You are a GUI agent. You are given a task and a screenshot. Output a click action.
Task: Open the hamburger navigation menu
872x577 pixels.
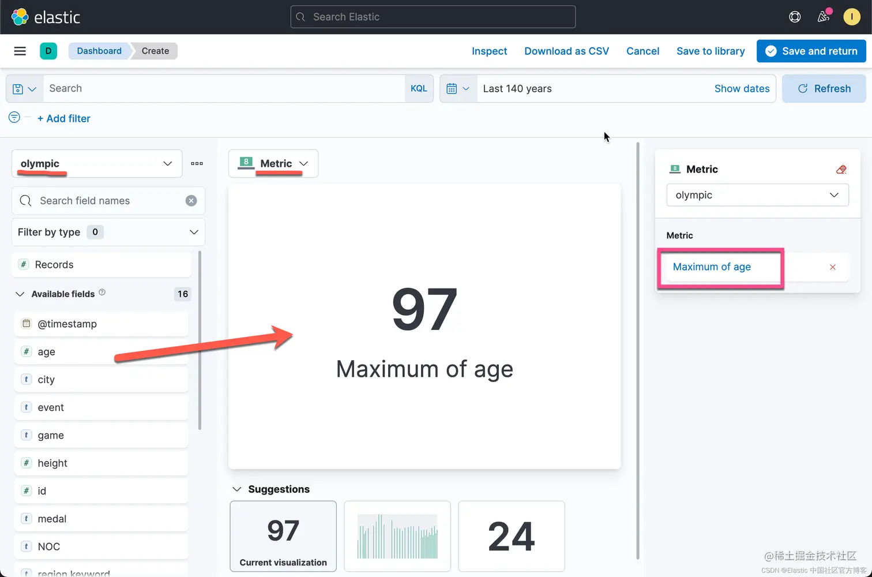coord(20,51)
